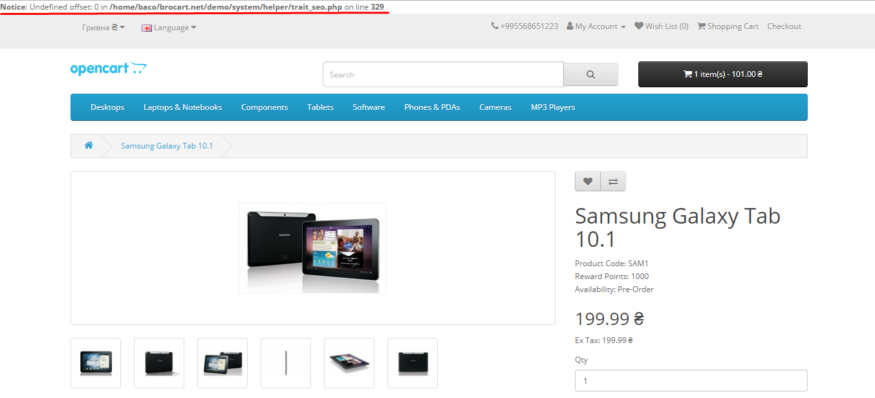Select Software category

(x=369, y=107)
